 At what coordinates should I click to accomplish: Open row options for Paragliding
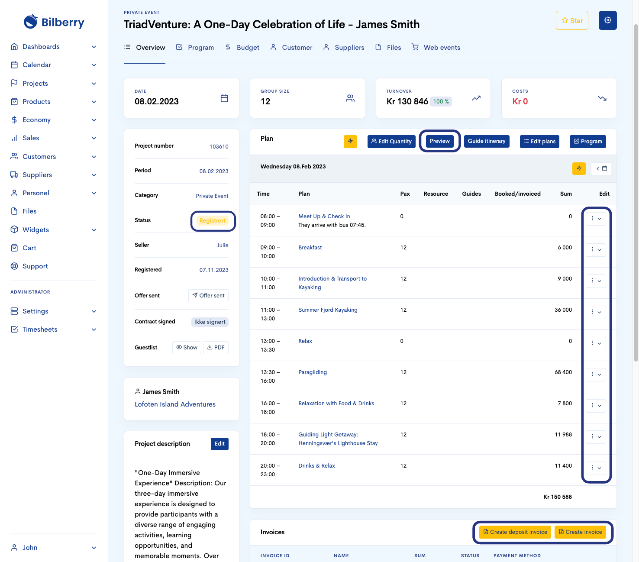tap(596, 375)
